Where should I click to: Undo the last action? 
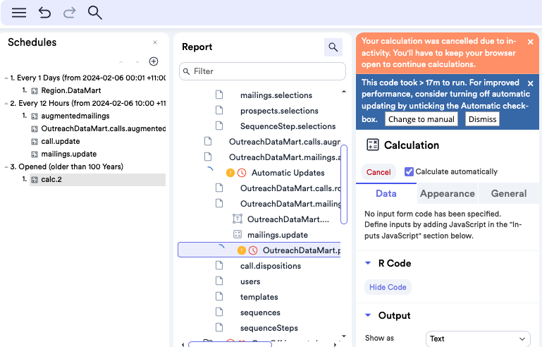[x=44, y=13]
